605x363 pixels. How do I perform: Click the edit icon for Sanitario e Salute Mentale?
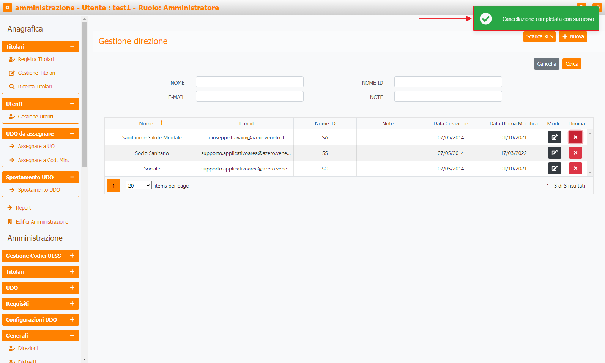tap(554, 137)
